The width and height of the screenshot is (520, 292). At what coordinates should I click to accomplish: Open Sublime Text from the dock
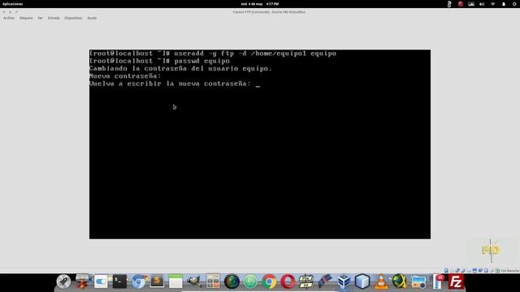click(157, 281)
